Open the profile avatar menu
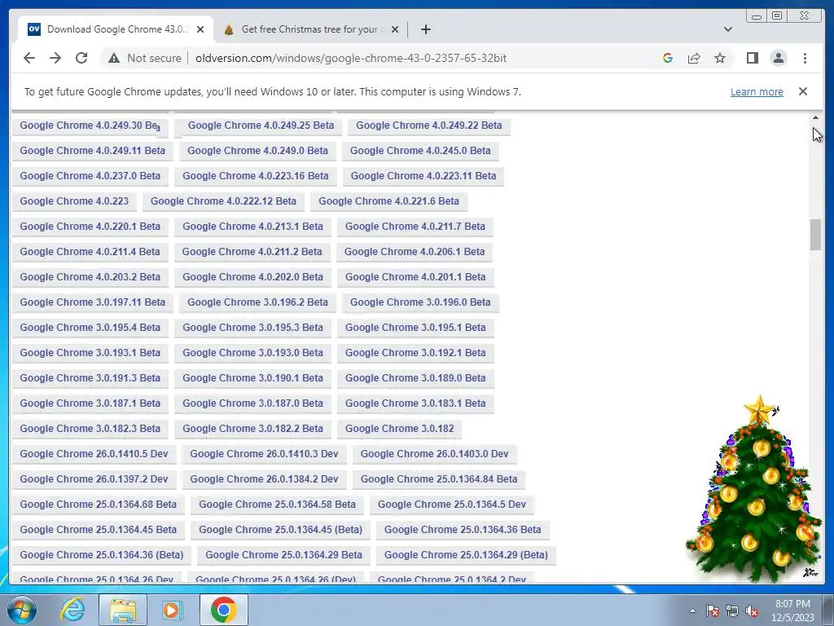The height and width of the screenshot is (626, 834). pos(778,58)
